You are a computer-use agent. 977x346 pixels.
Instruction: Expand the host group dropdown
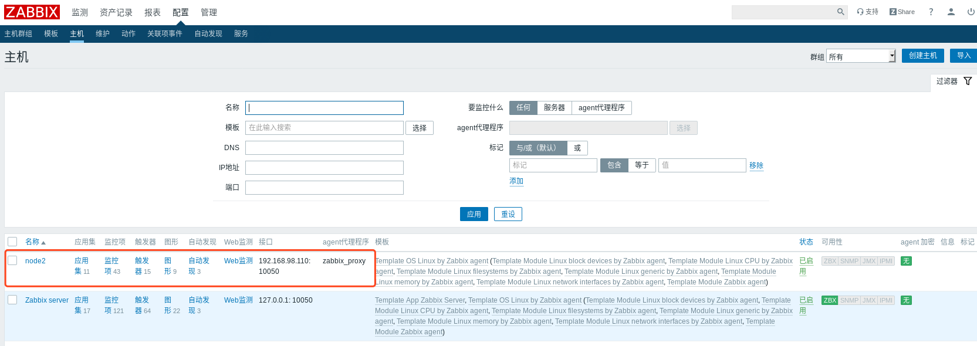click(860, 56)
